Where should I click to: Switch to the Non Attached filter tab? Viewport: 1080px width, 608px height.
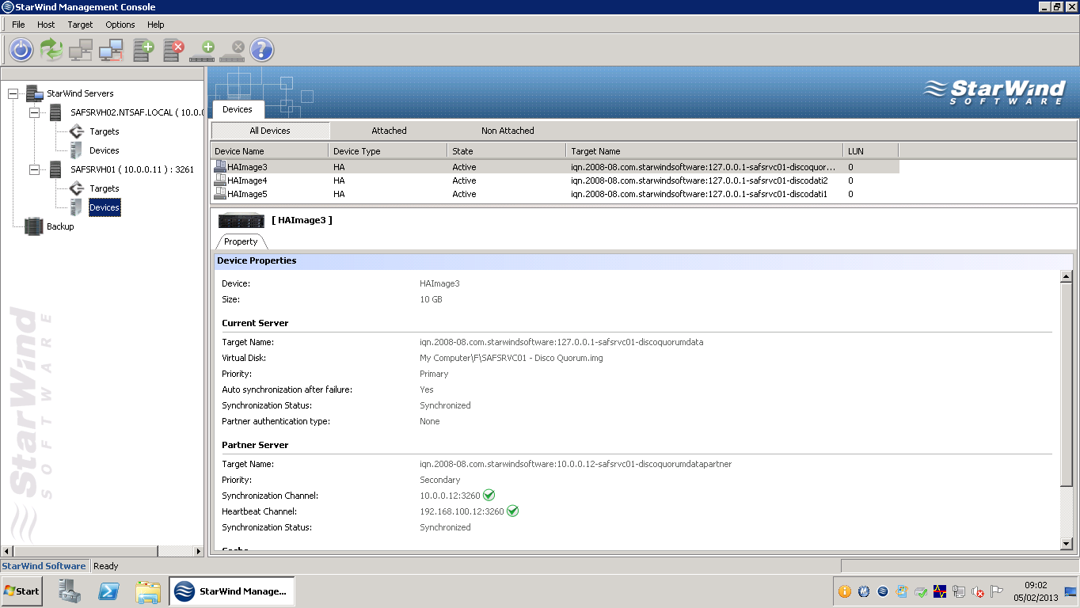click(x=508, y=131)
